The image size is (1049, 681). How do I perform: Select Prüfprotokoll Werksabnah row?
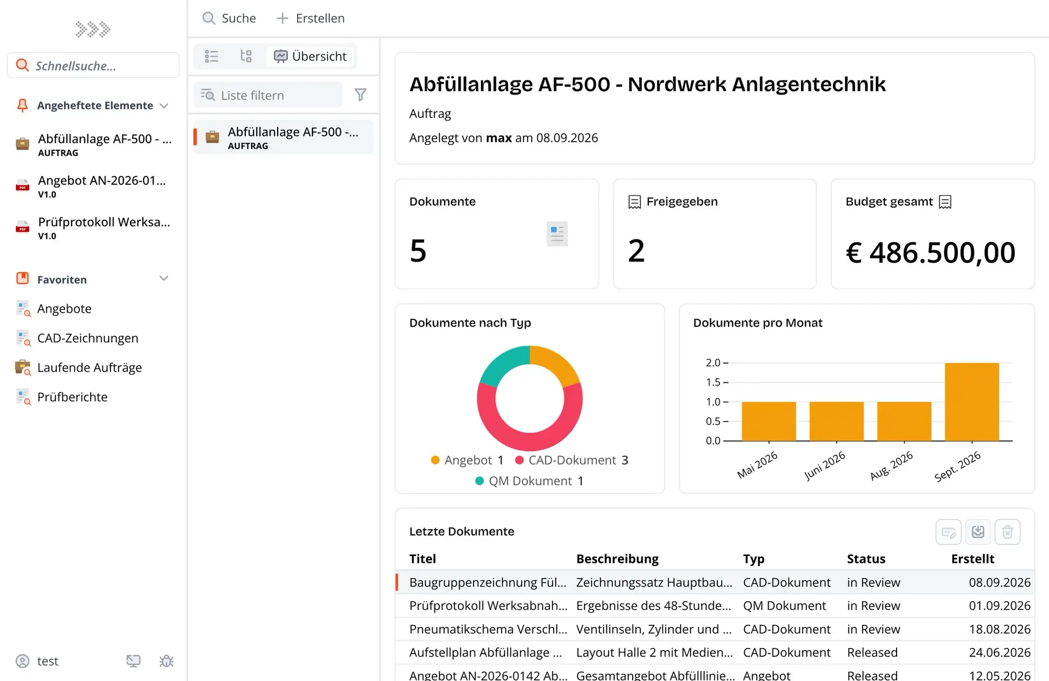pyautogui.click(x=715, y=606)
